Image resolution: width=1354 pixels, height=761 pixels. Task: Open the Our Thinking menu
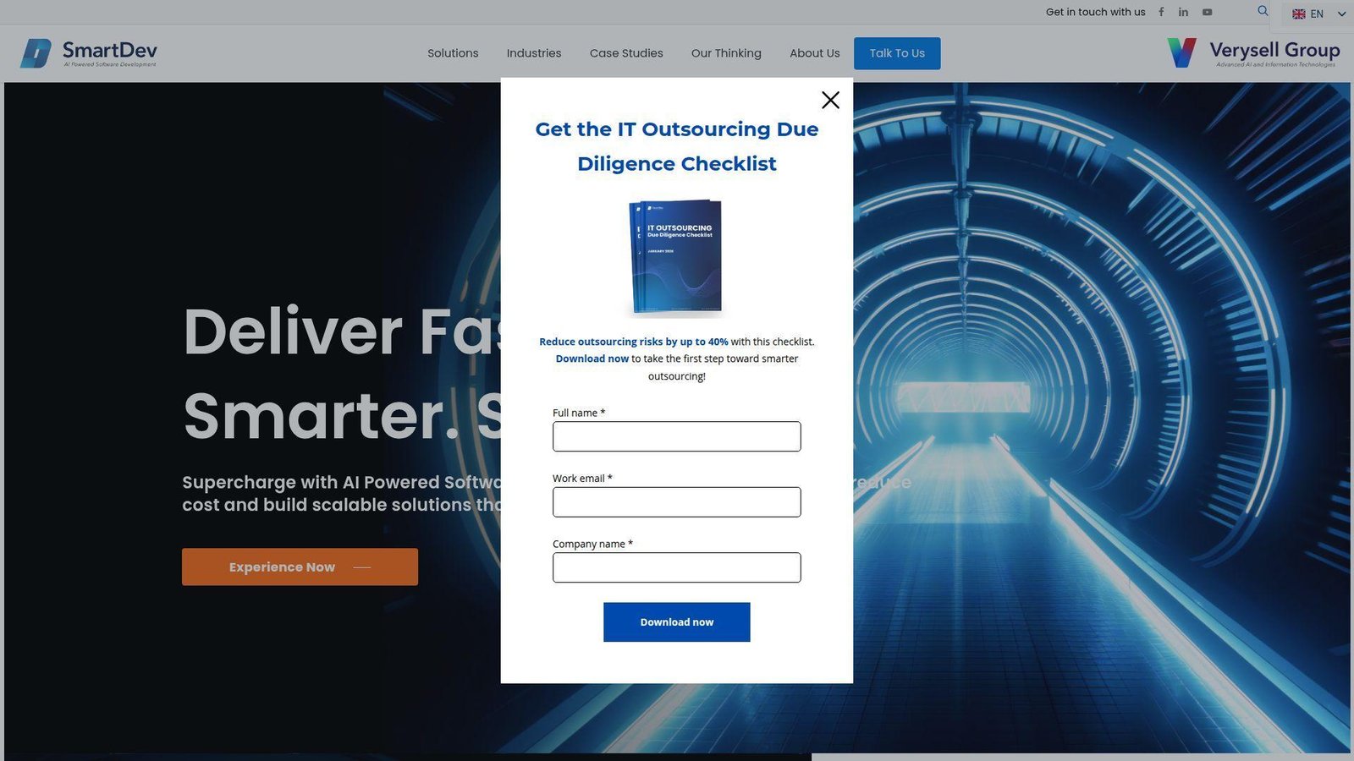(726, 53)
